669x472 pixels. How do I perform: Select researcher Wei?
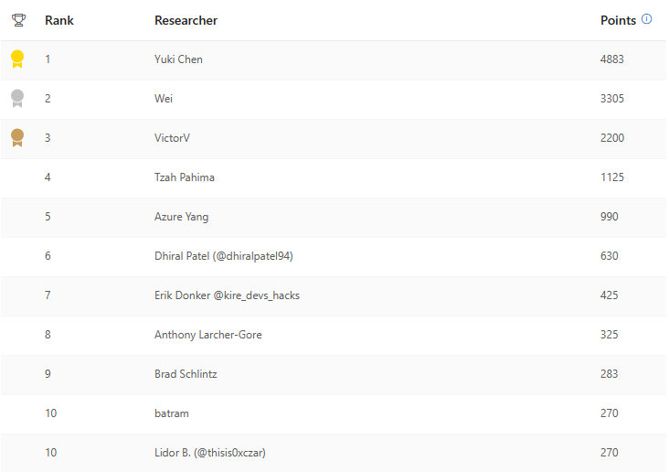[164, 99]
